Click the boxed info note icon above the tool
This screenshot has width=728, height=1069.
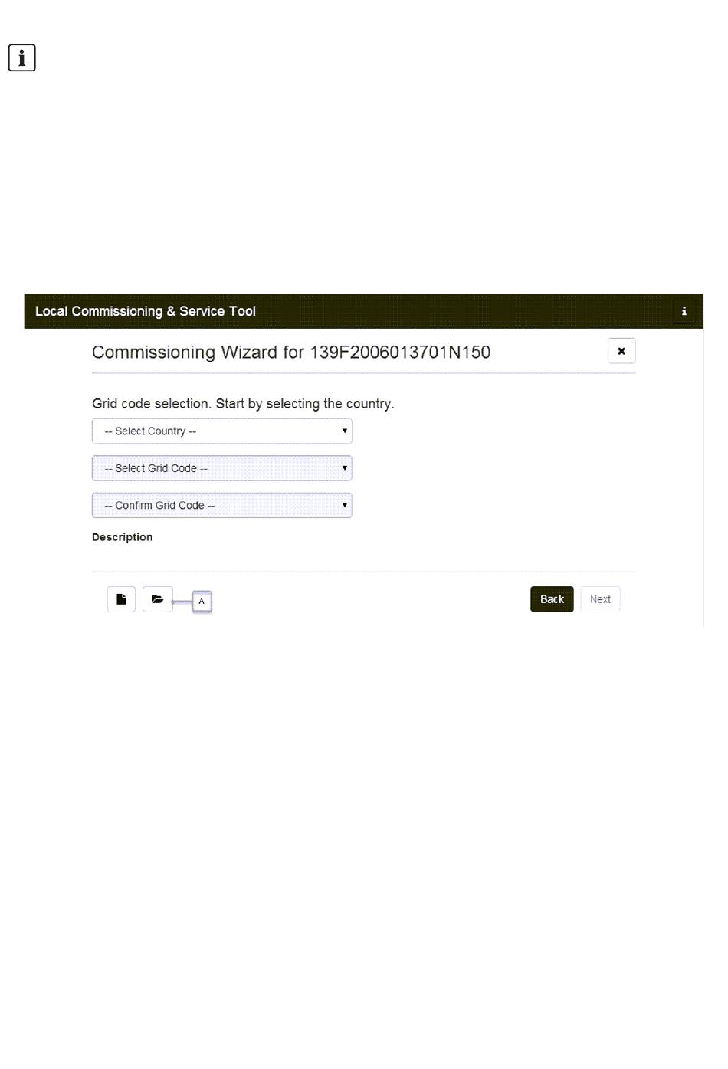[22, 57]
